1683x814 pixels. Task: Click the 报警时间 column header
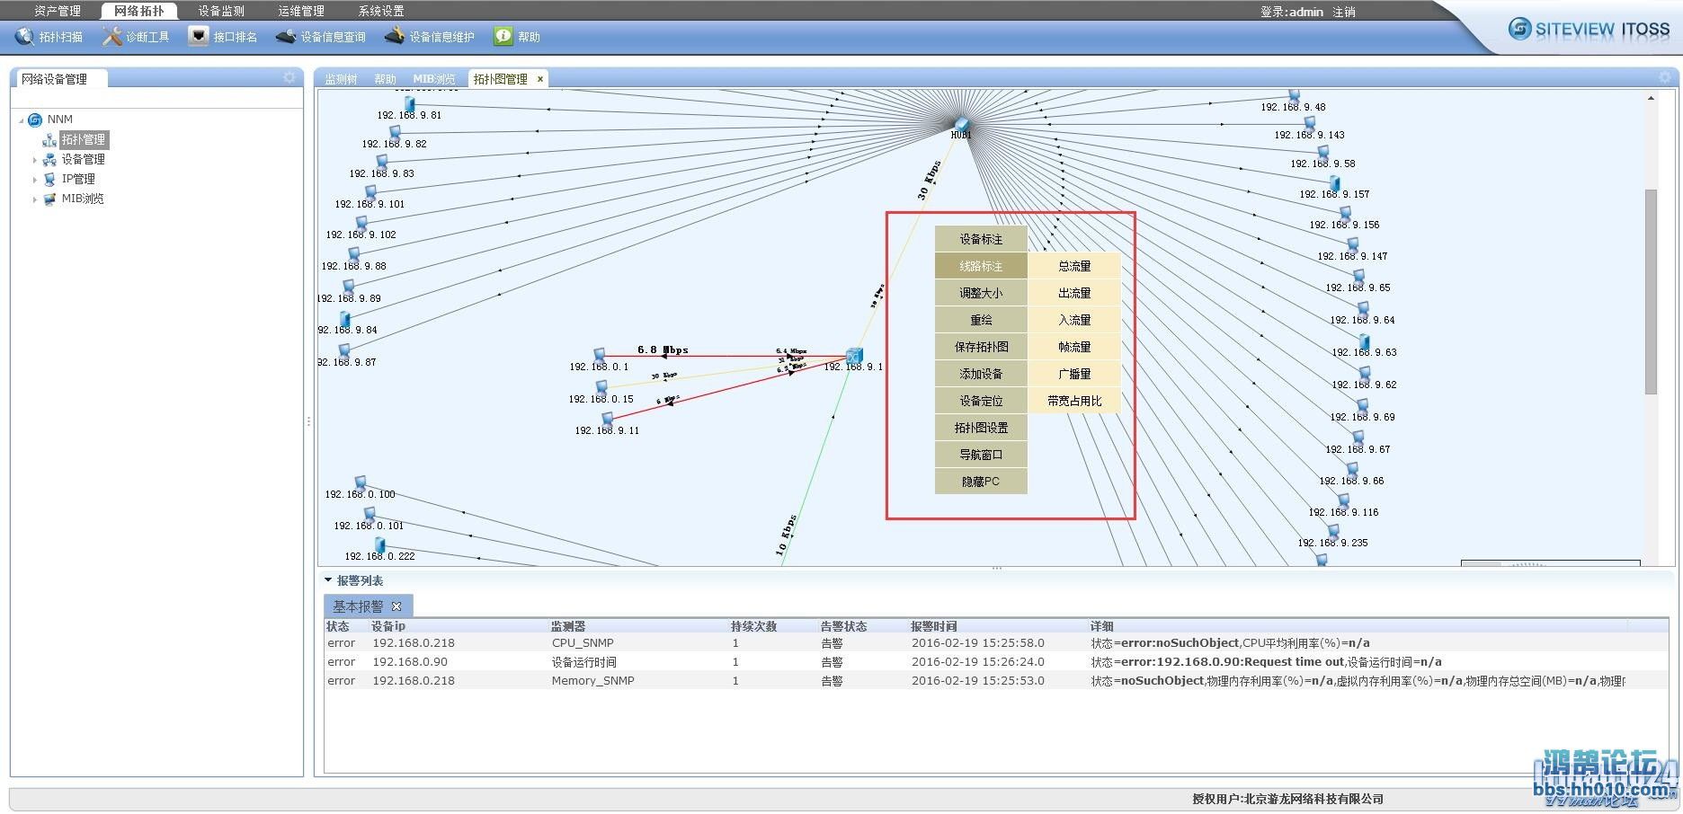tap(934, 626)
